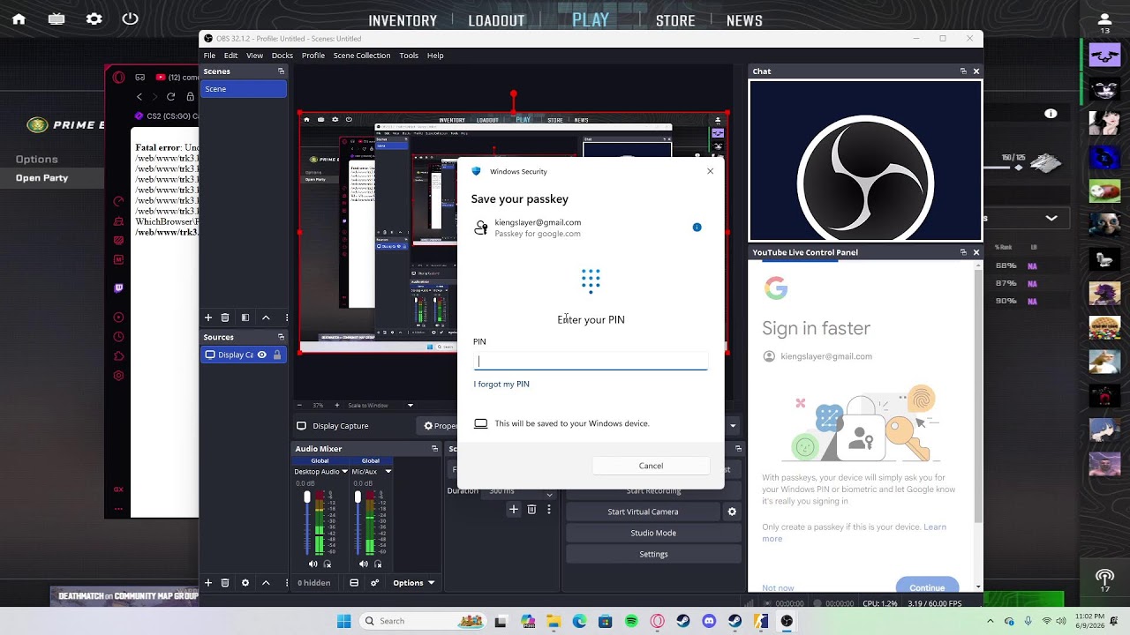Move source up in Sources toolbar
The width and height of the screenshot is (1130, 635).
point(266,583)
